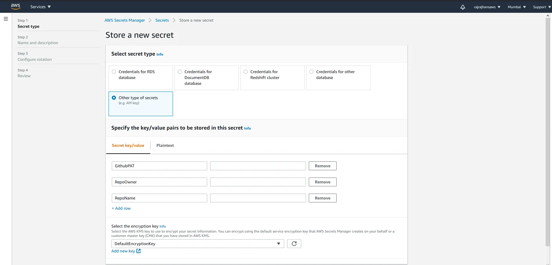Navigate to the Secrets breadcrumb link
The height and width of the screenshot is (265, 552).
pyautogui.click(x=162, y=20)
